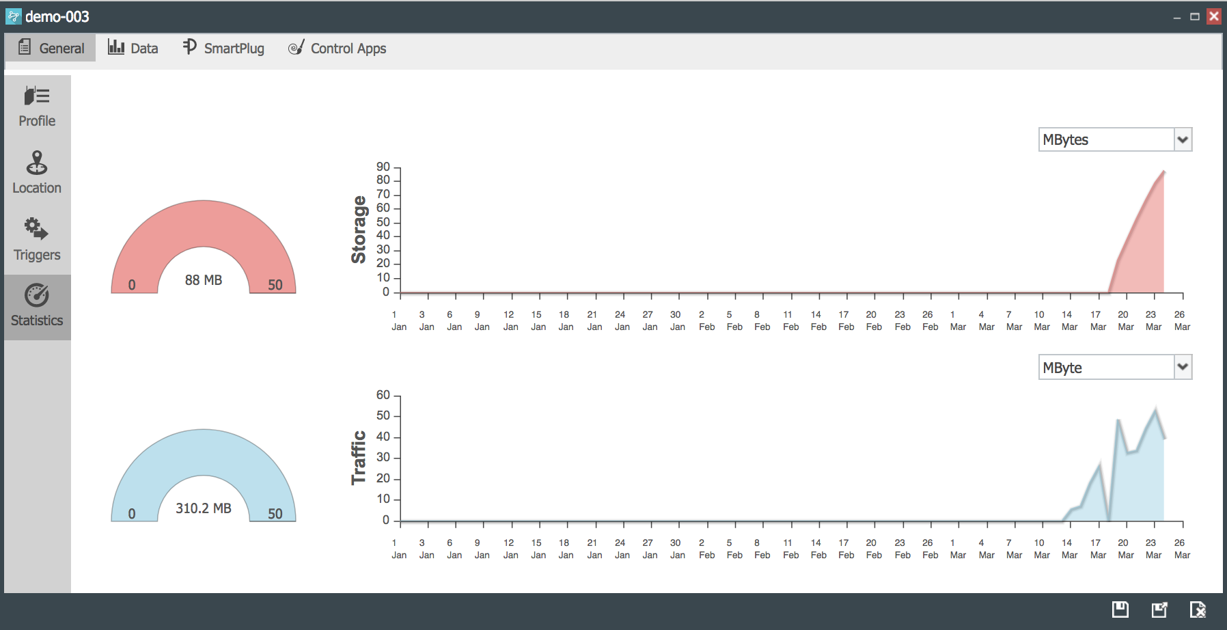The height and width of the screenshot is (630, 1227).
Task: Open the General tab
Action: (51, 48)
